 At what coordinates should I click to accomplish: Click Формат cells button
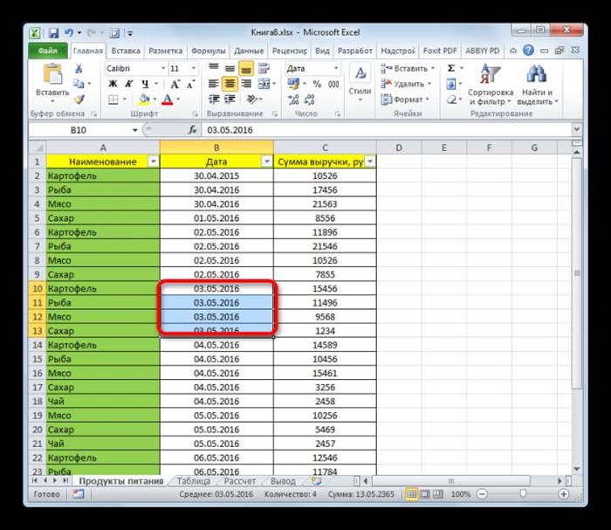405,100
